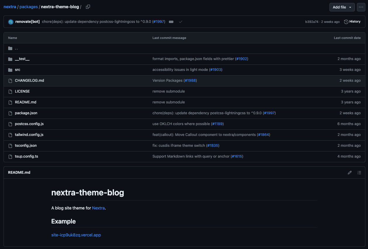Click the tailwind.config.js file icon

10,135
